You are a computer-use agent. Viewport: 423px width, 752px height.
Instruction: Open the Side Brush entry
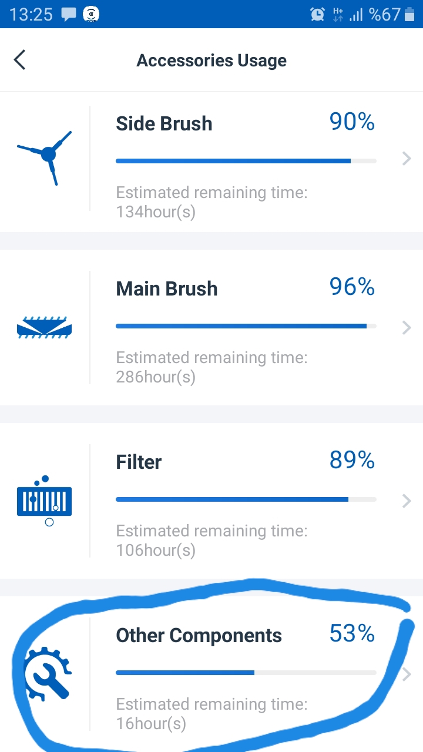point(211,162)
